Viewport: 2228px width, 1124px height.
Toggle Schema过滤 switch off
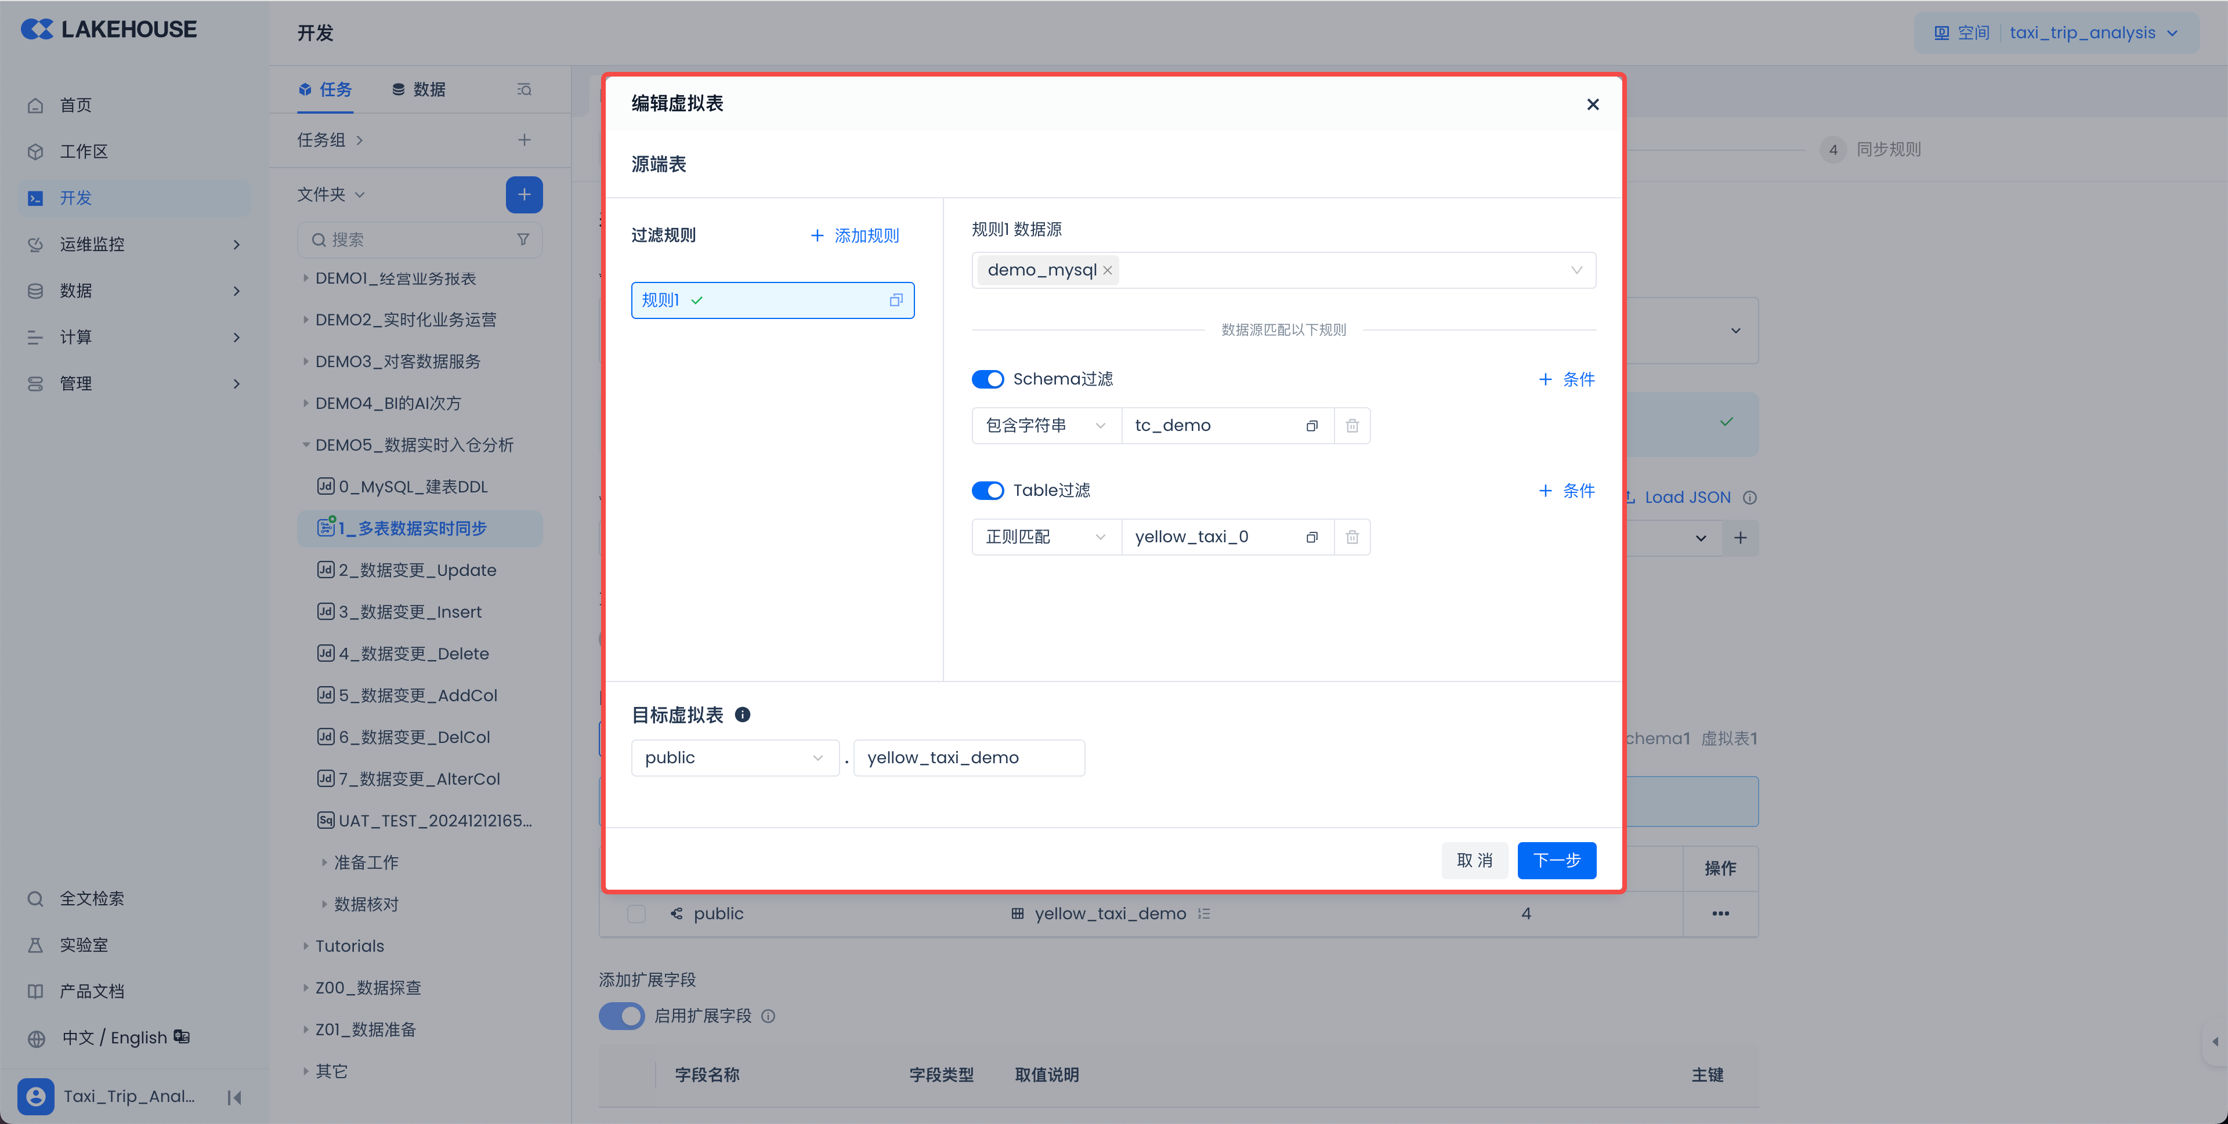987,379
